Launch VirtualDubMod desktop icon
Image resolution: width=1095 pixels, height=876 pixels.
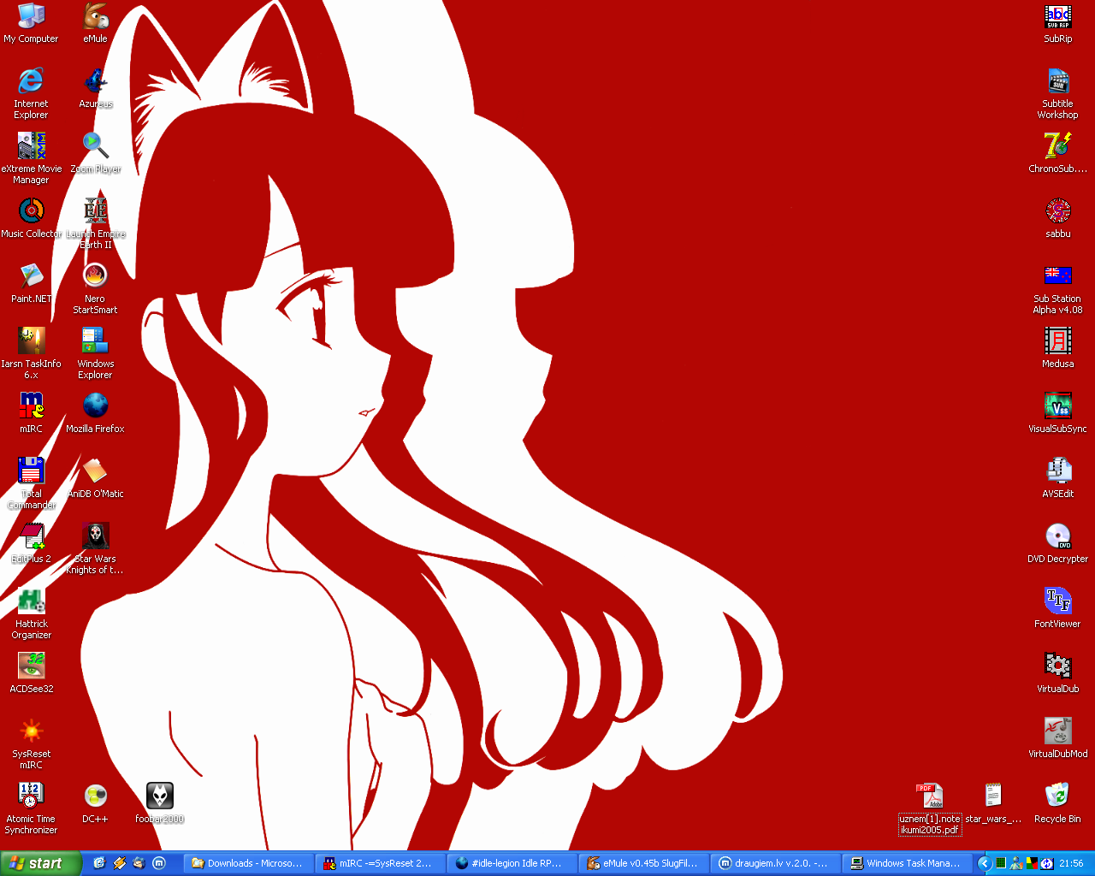pyautogui.click(x=1057, y=738)
